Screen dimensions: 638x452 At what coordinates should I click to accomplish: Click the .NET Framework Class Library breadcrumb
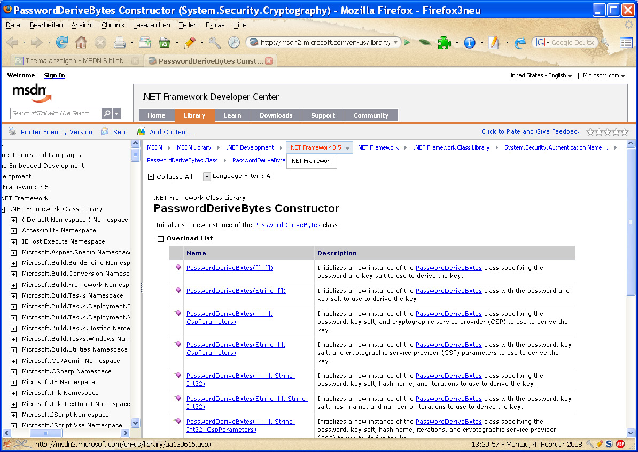[x=452, y=147]
